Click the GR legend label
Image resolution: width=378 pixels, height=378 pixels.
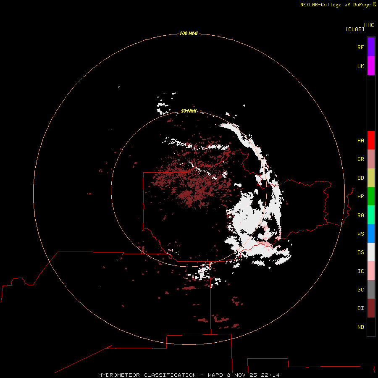tap(360, 159)
